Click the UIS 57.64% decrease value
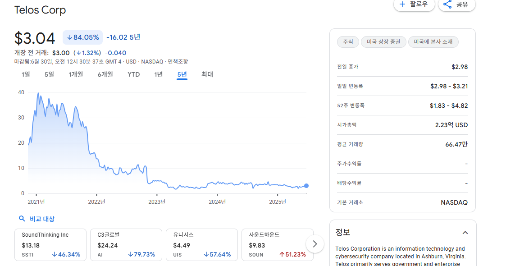Viewport: 506px width, 266px height. pos(217,255)
